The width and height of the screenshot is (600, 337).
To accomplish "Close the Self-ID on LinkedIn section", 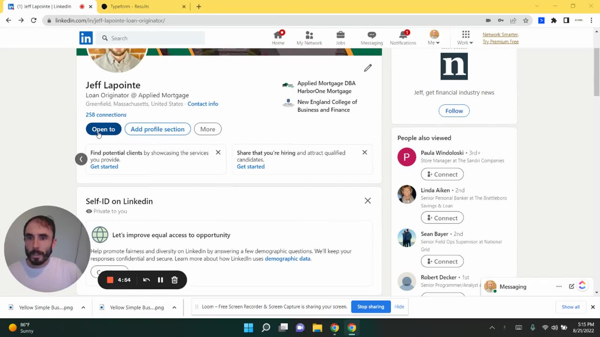I will click(368, 201).
